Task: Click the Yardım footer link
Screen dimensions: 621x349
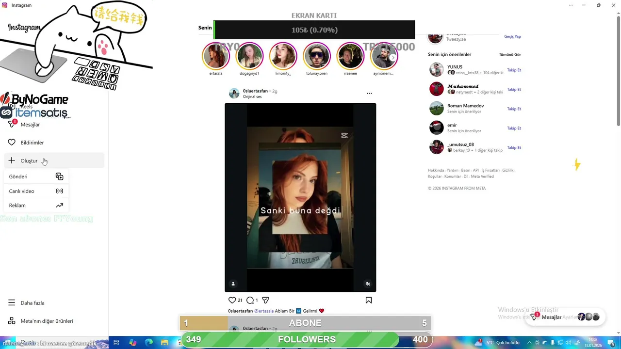Action: pyautogui.click(x=452, y=170)
